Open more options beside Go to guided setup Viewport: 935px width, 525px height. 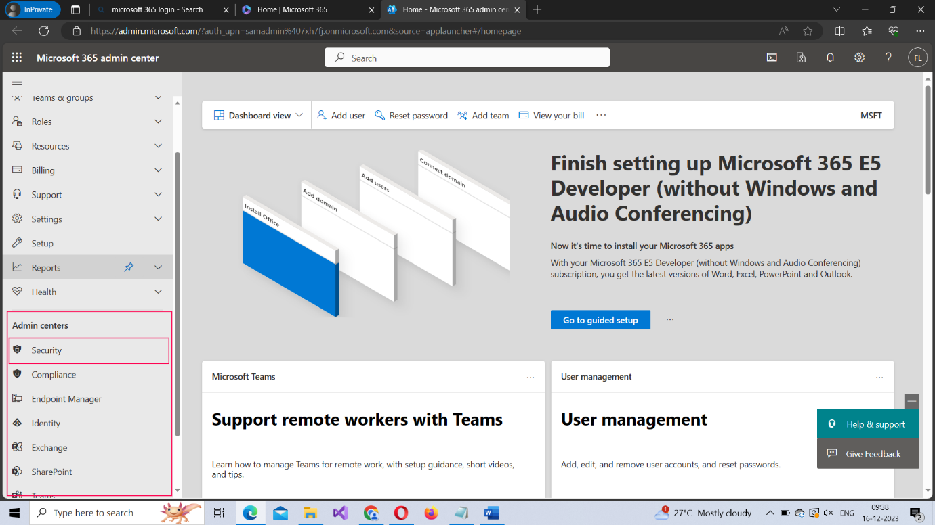(670, 320)
